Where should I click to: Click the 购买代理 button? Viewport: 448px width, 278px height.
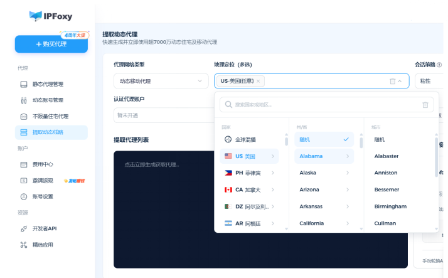click(51, 44)
